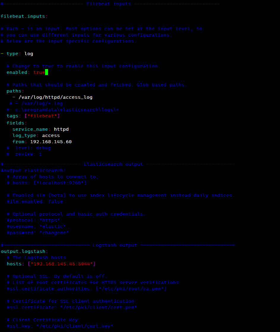Click the 'fields:' key
Screen dimensions: 280x332
[17, 123]
